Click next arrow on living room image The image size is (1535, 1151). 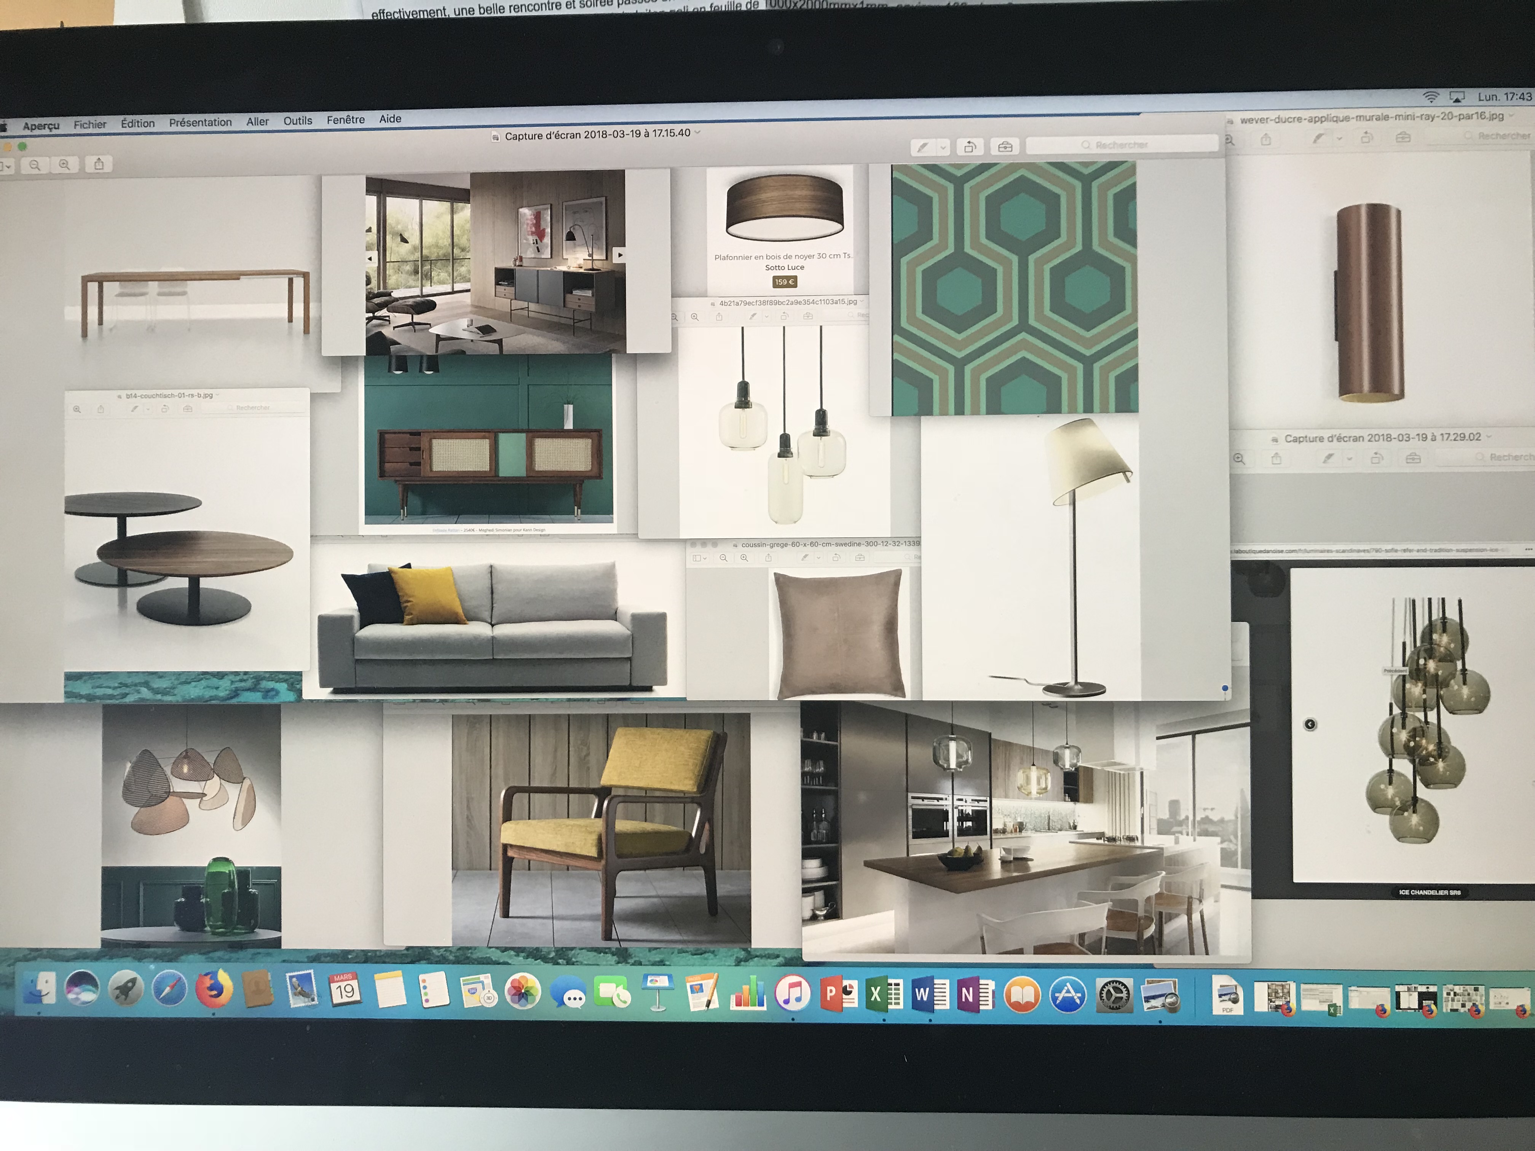(x=620, y=255)
